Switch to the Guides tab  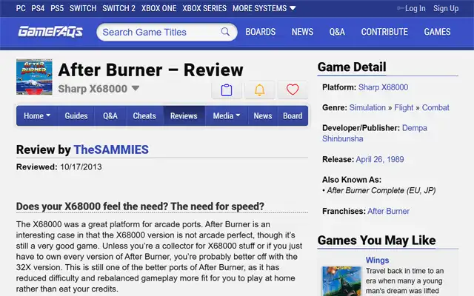point(76,115)
